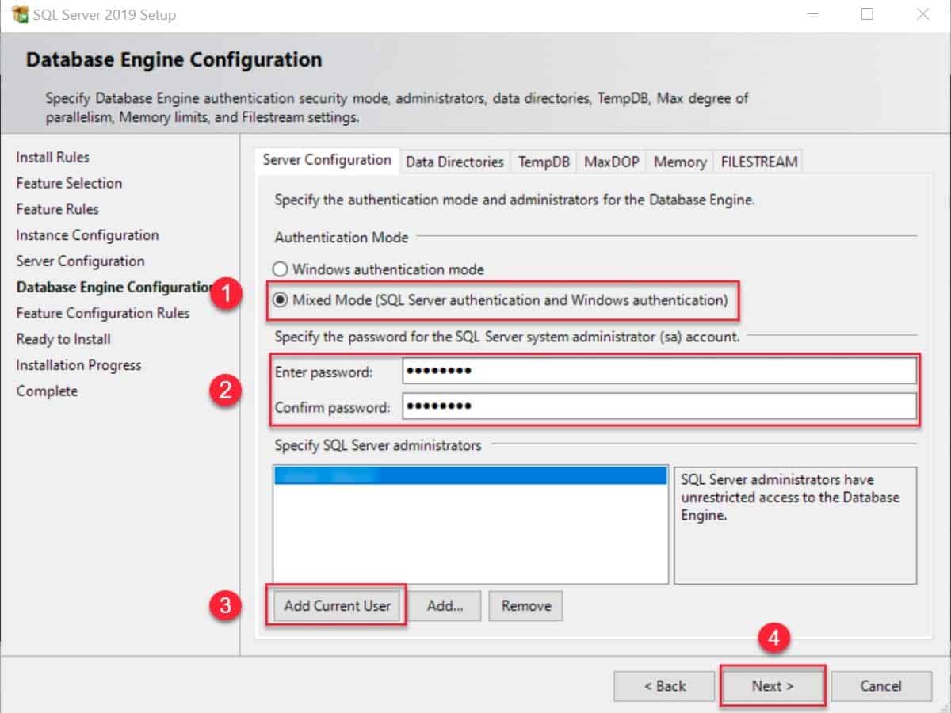Switch to the Data Directories tab
This screenshot has height=713, width=951.
point(455,162)
